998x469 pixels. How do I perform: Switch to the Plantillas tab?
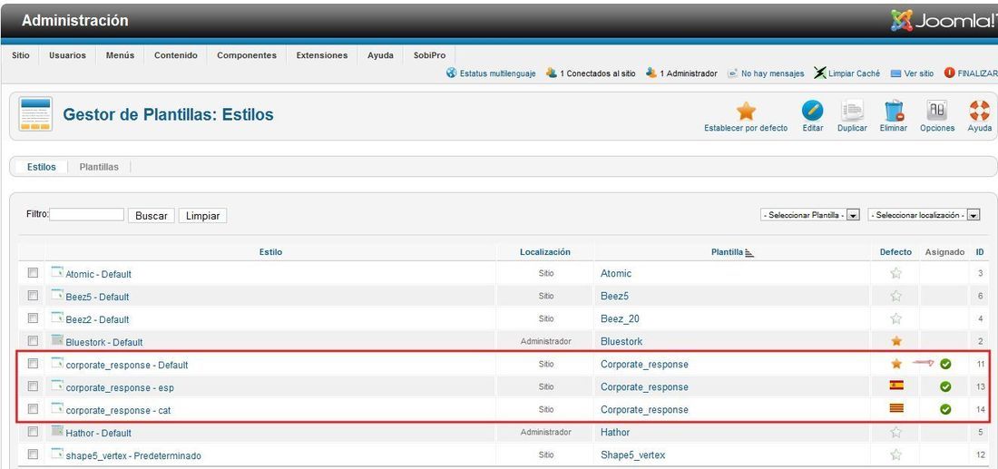(x=99, y=167)
